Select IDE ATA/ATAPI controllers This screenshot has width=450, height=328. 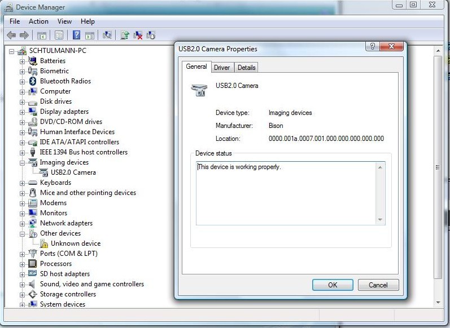(x=80, y=142)
